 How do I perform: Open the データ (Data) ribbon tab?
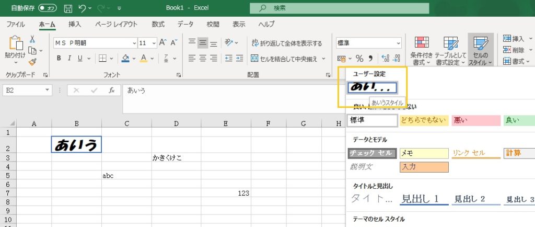[185, 24]
